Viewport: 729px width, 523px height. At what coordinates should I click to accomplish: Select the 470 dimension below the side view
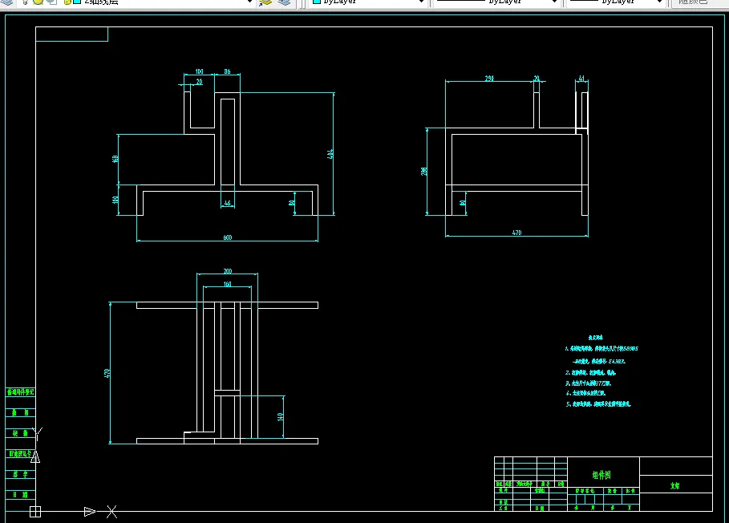click(x=516, y=233)
